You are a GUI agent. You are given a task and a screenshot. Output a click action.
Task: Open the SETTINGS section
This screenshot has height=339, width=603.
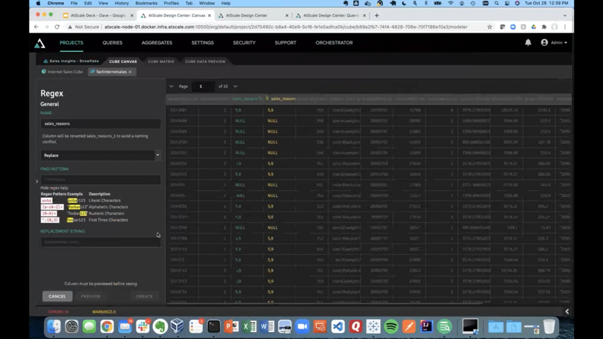coord(203,42)
